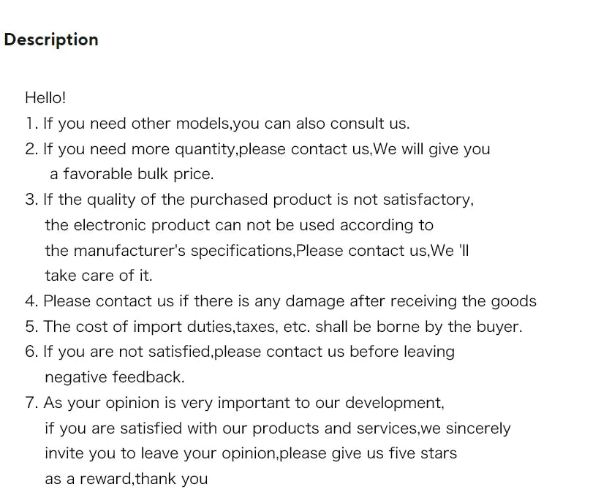Screen dimensions: 601x503
Task: Click the line 'If you need more quantity'
Action: tap(257, 149)
